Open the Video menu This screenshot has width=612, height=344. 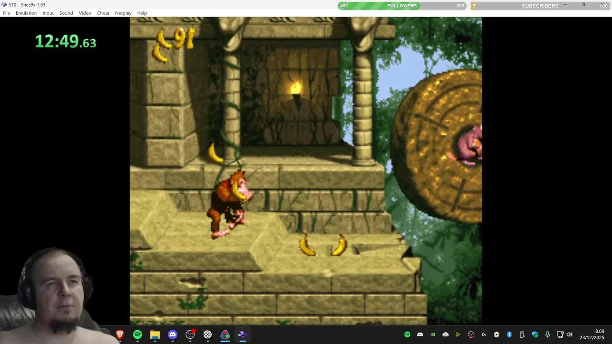(85, 13)
